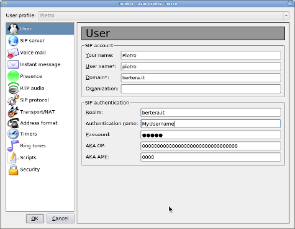This screenshot has height=229, width=295.
Task: Click the envelope-with-lips Voice mail icon
Action: click(x=13, y=53)
